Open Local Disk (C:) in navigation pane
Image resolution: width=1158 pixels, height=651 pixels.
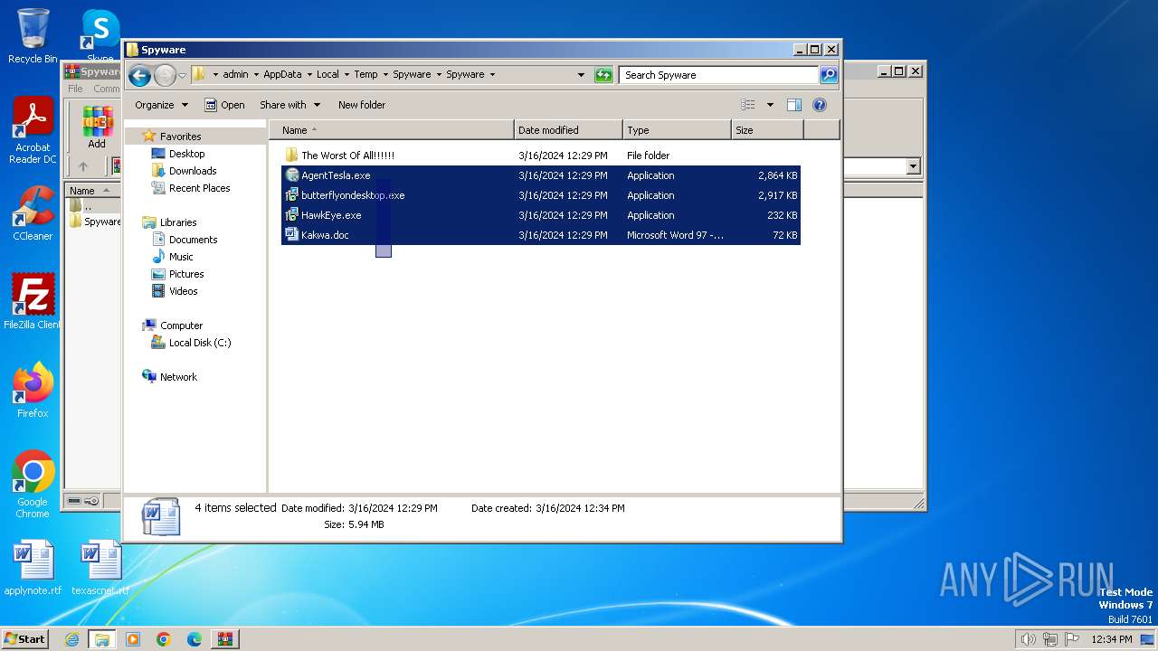pos(199,343)
